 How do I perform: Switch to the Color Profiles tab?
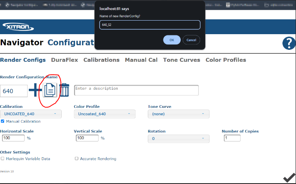click(226, 60)
